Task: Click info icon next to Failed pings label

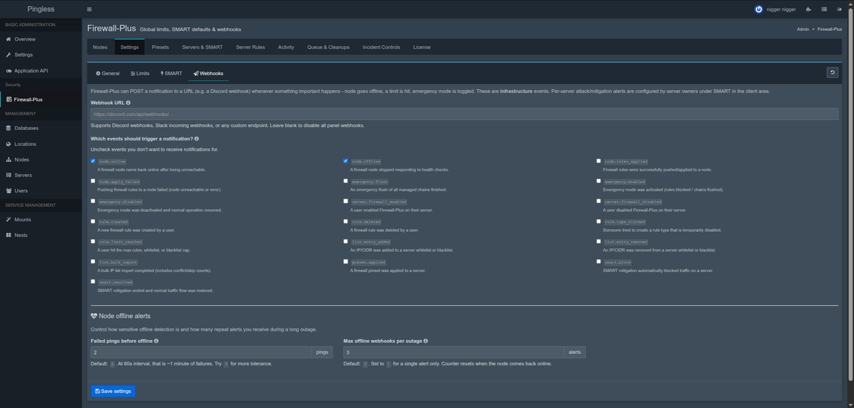Action: coord(156,341)
